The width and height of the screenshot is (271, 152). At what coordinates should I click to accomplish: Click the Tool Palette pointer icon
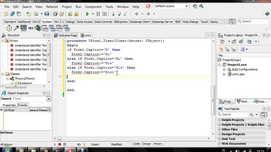pos(263,114)
